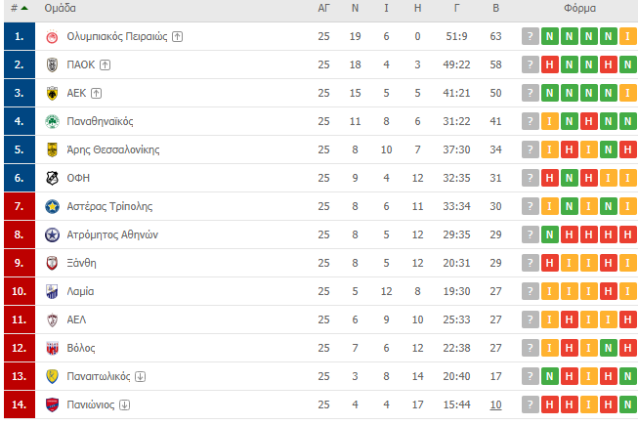Click the underlined 10 points of Πανιώνιος

click(495, 405)
